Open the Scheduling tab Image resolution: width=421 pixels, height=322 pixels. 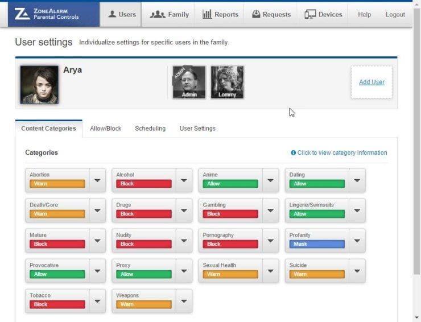tap(150, 129)
